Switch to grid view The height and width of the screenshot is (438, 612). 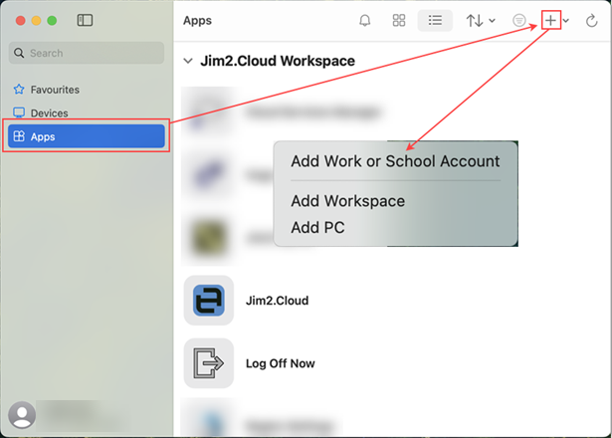click(x=398, y=20)
